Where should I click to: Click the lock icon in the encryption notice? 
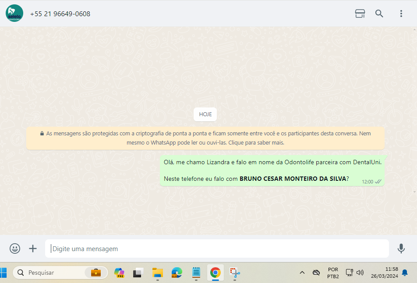[x=42, y=133]
